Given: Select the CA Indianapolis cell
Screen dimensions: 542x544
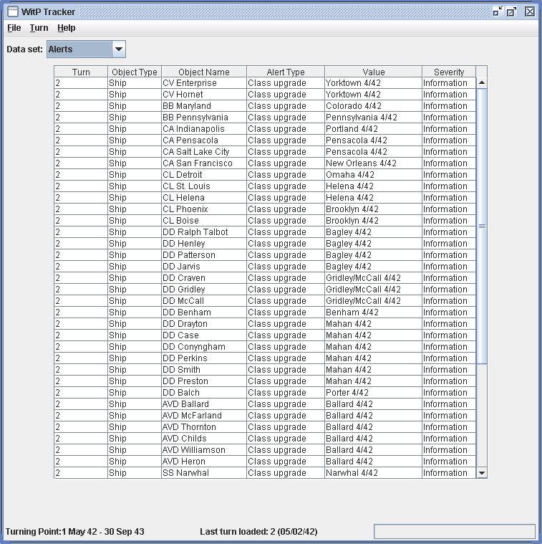Looking at the screenshot, I should coord(204,129).
